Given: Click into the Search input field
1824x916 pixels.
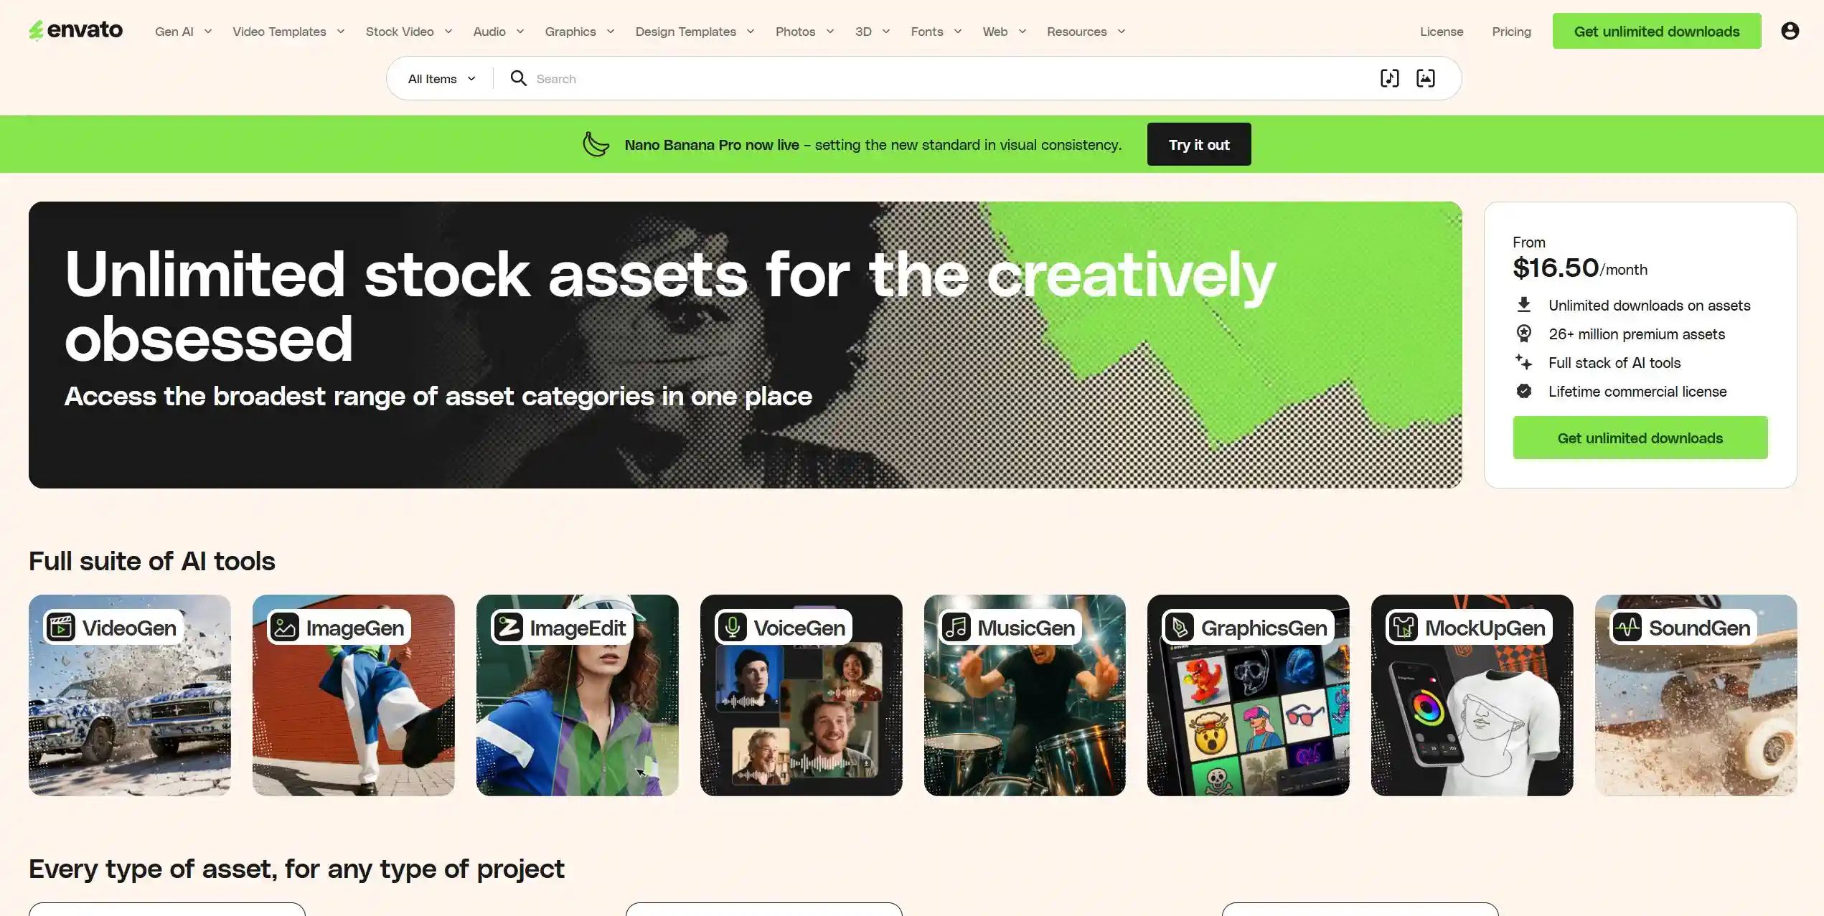Looking at the screenshot, I should click(x=947, y=78).
